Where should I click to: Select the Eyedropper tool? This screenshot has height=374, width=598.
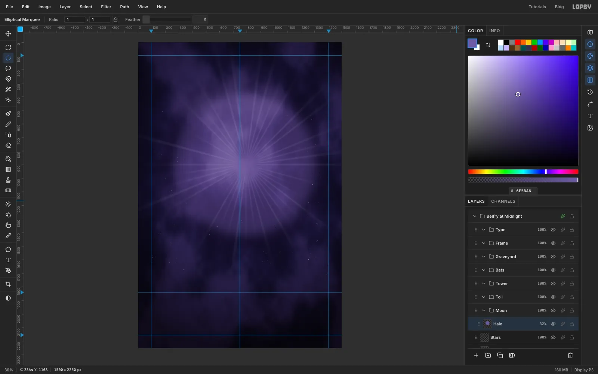(x=8, y=236)
